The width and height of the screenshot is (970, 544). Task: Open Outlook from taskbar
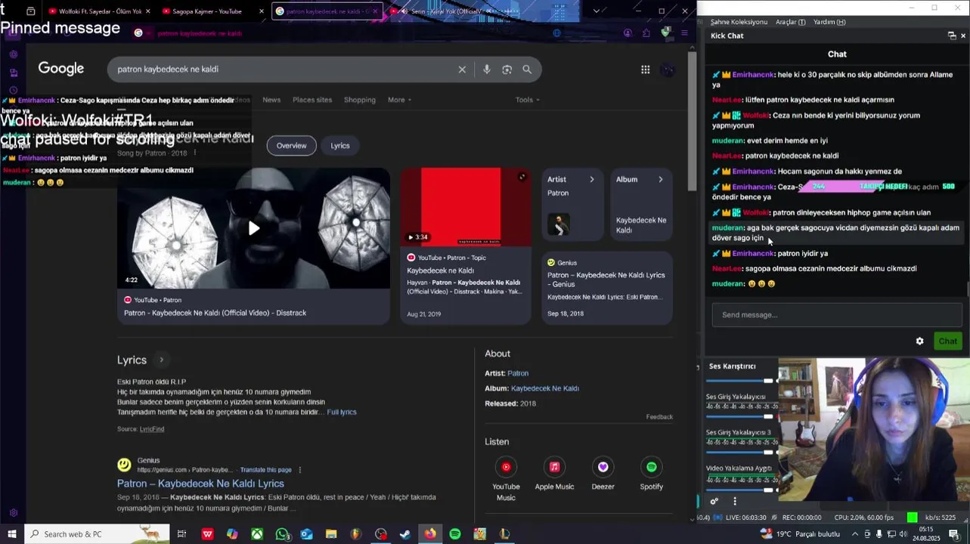306,534
